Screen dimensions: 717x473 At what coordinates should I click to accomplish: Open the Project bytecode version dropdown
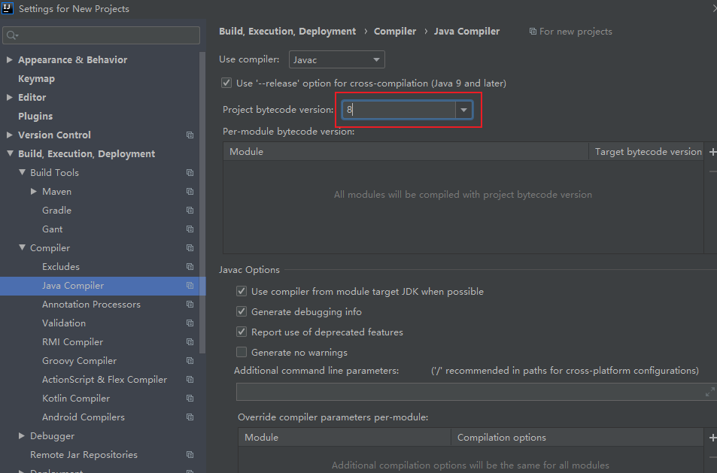(463, 110)
